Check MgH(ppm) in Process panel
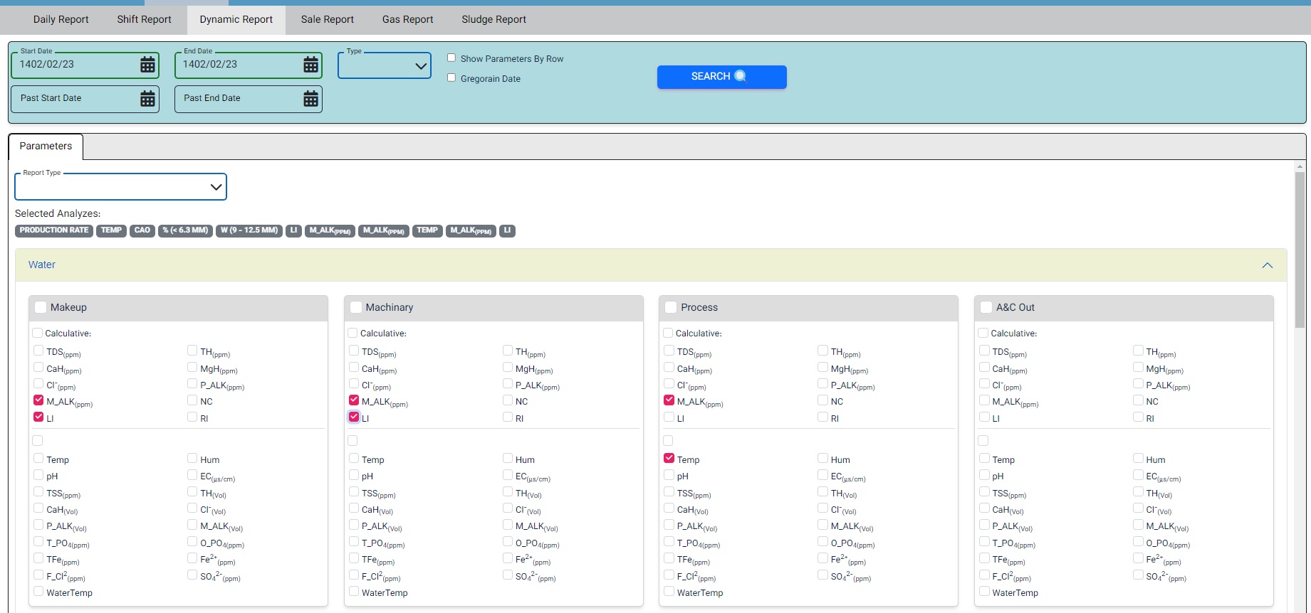The width and height of the screenshot is (1311, 613). point(822,368)
